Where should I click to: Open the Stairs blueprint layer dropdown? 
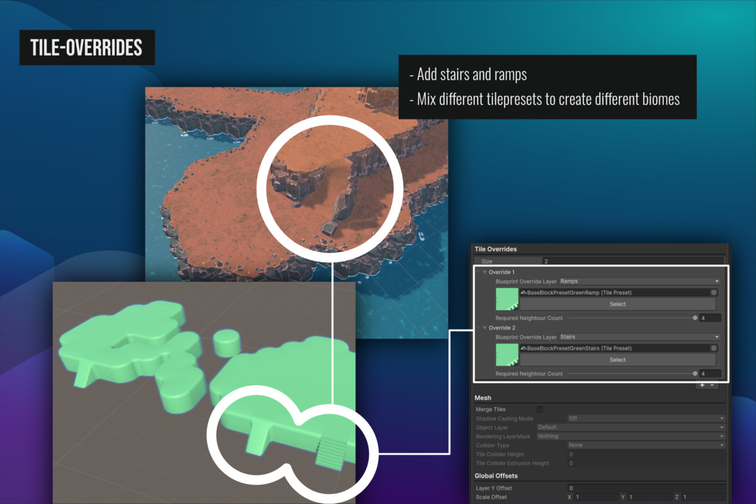639,336
